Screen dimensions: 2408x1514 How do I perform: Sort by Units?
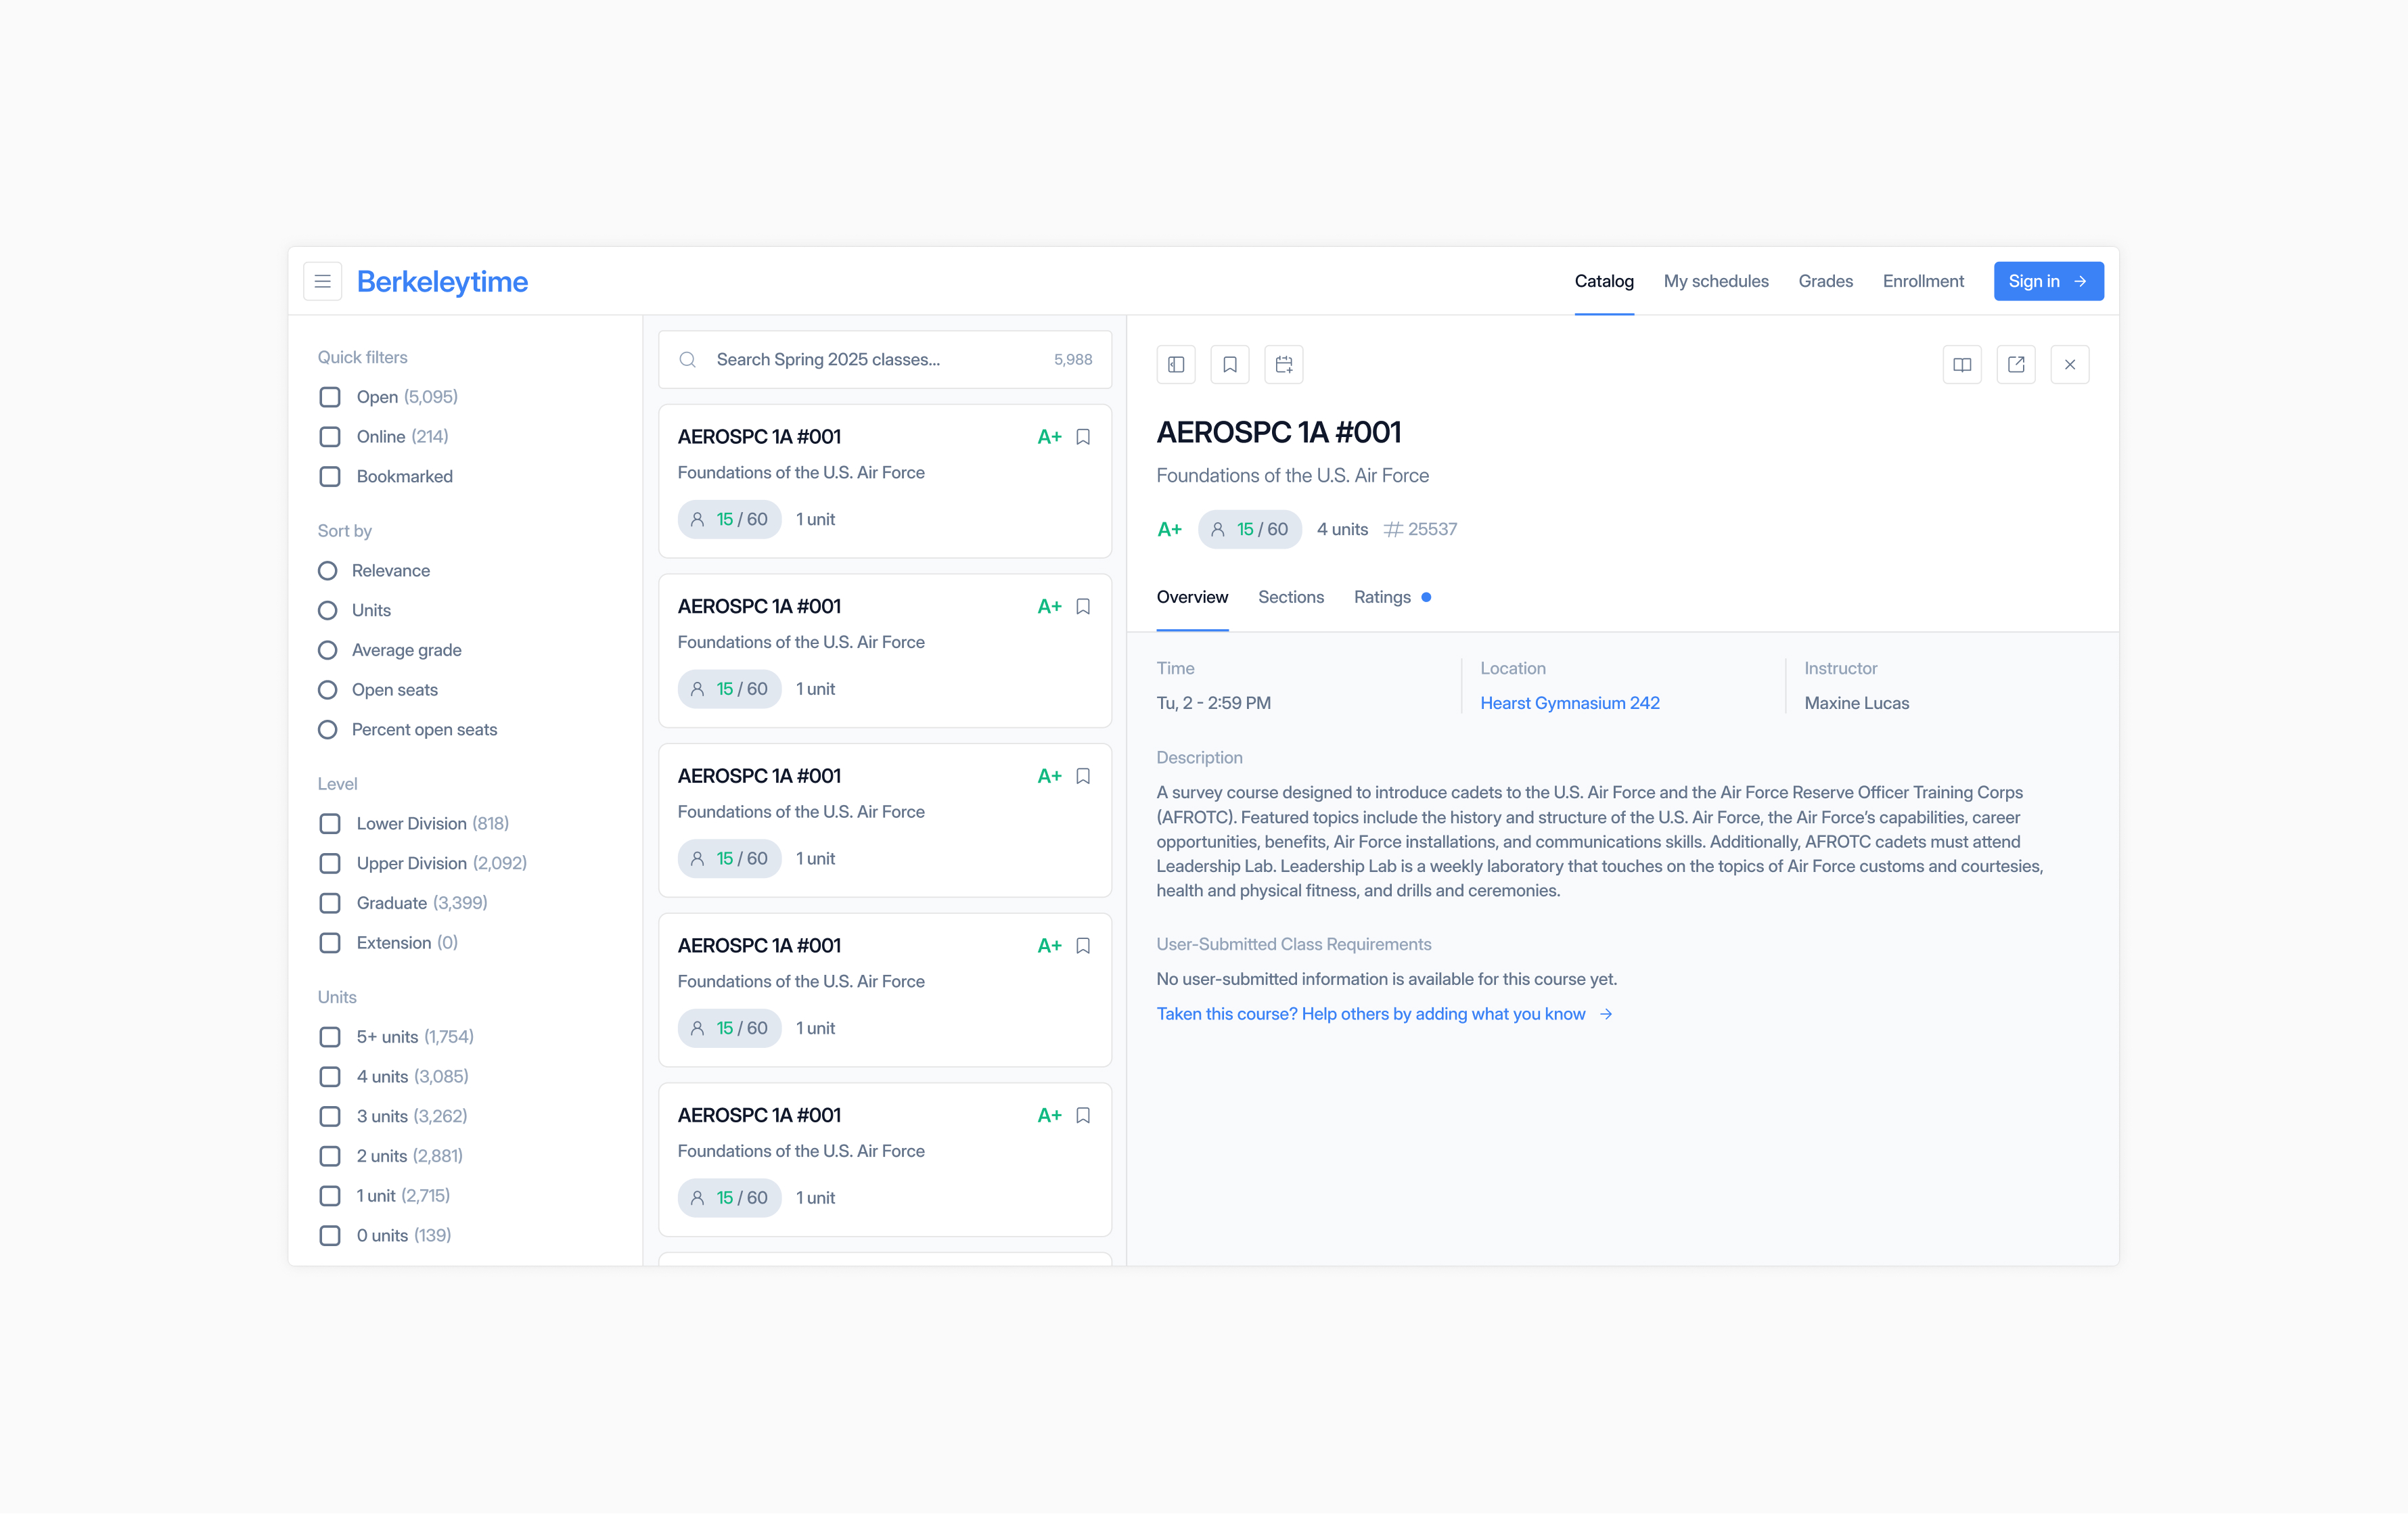coord(327,610)
